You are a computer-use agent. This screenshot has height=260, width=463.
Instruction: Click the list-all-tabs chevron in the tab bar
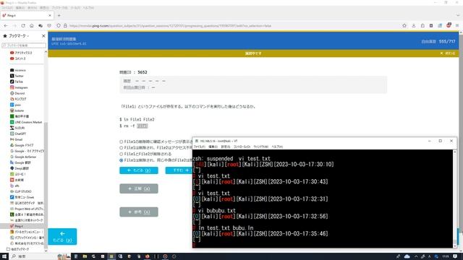coord(458,15)
